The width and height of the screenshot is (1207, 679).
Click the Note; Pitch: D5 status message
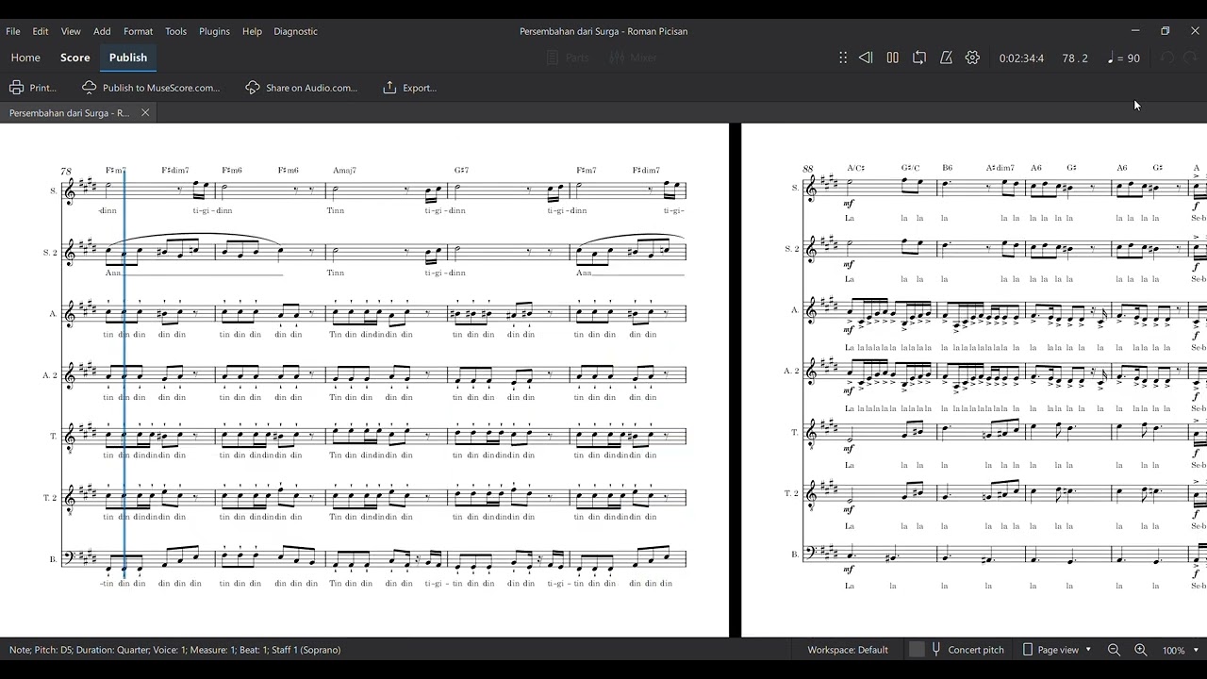coord(175,650)
